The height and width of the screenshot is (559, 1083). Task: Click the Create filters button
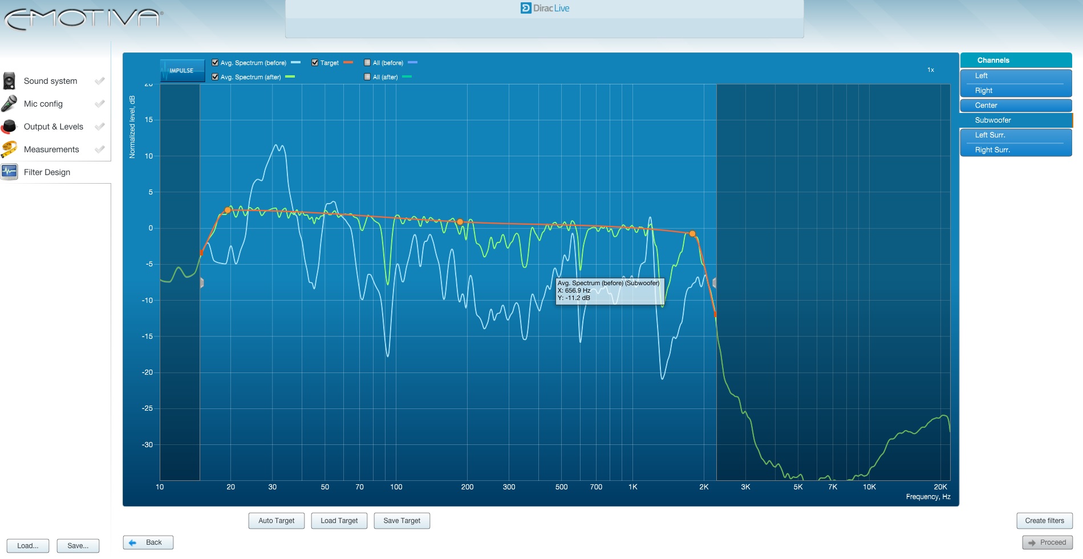coord(1044,521)
